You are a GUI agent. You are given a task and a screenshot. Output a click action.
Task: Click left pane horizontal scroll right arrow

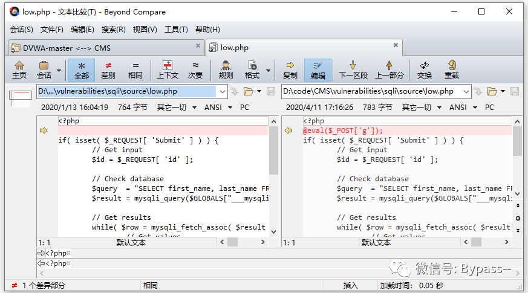[263, 242]
